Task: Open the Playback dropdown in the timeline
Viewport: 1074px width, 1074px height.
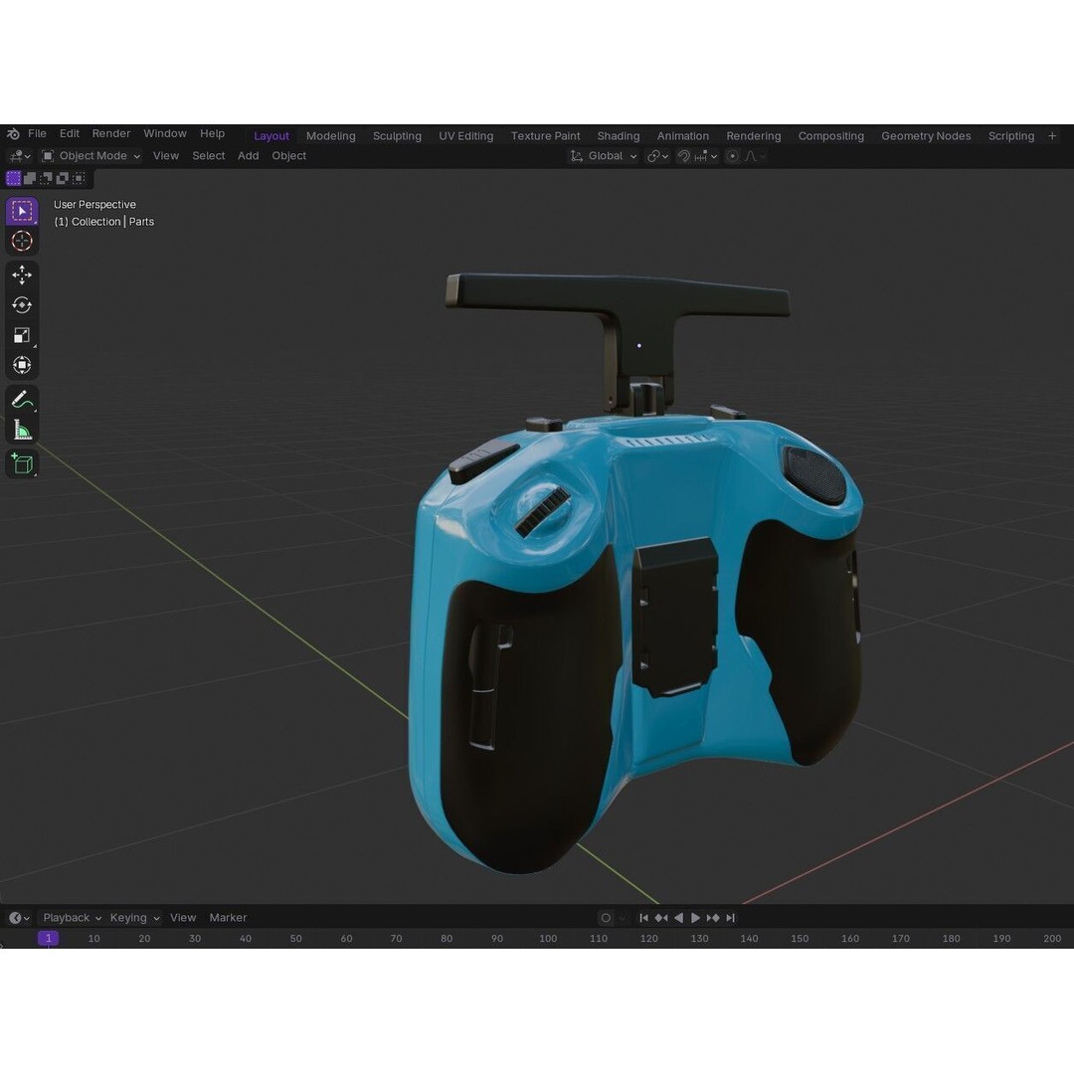Action: (x=72, y=918)
